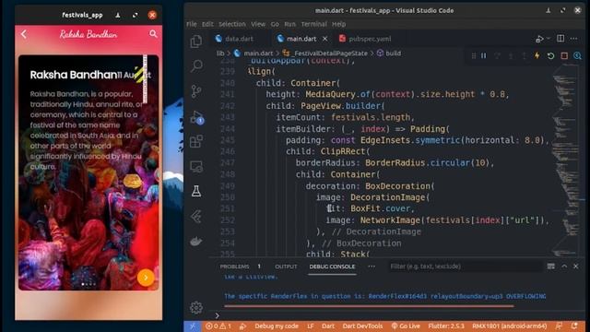Open the Explorer view in activity bar
590x332 pixels.
pos(196,41)
